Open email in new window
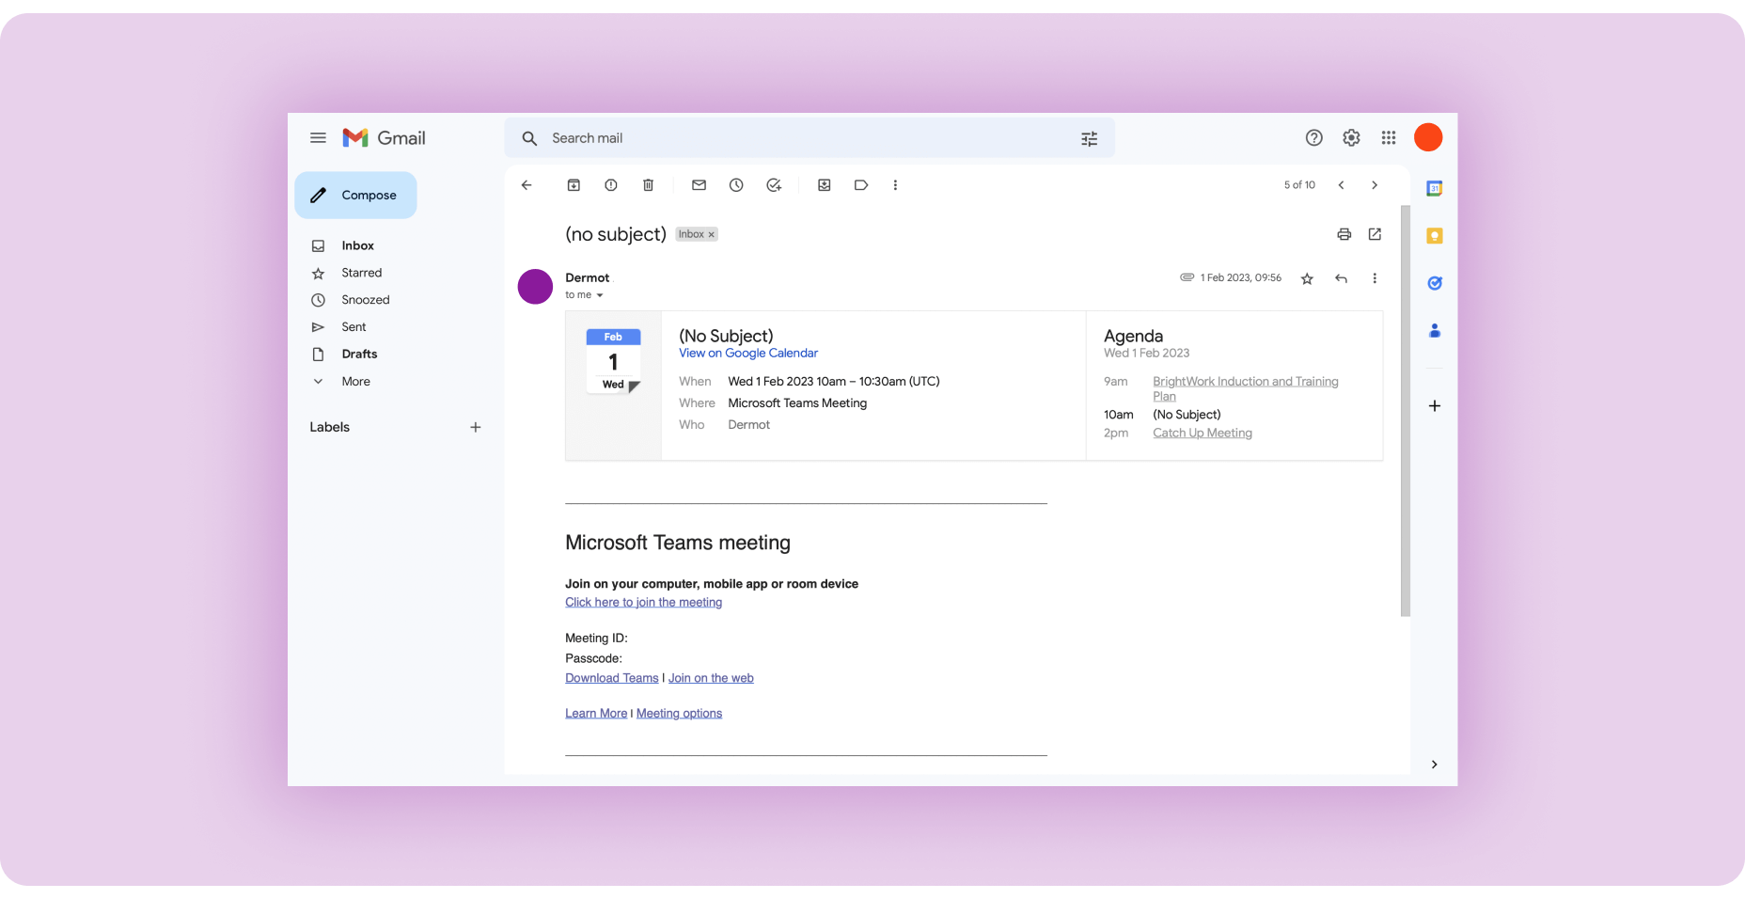 (x=1375, y=234)
